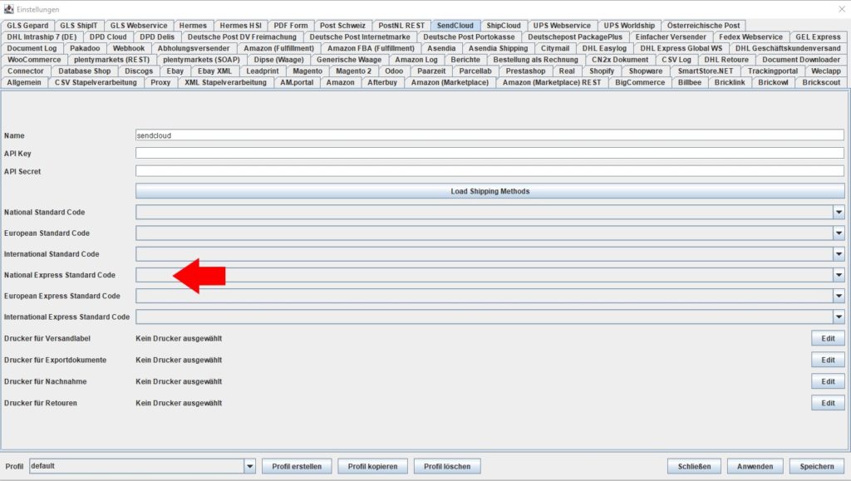
Task: Open the GLS ShipIT tab
Action: click(79, 26)
